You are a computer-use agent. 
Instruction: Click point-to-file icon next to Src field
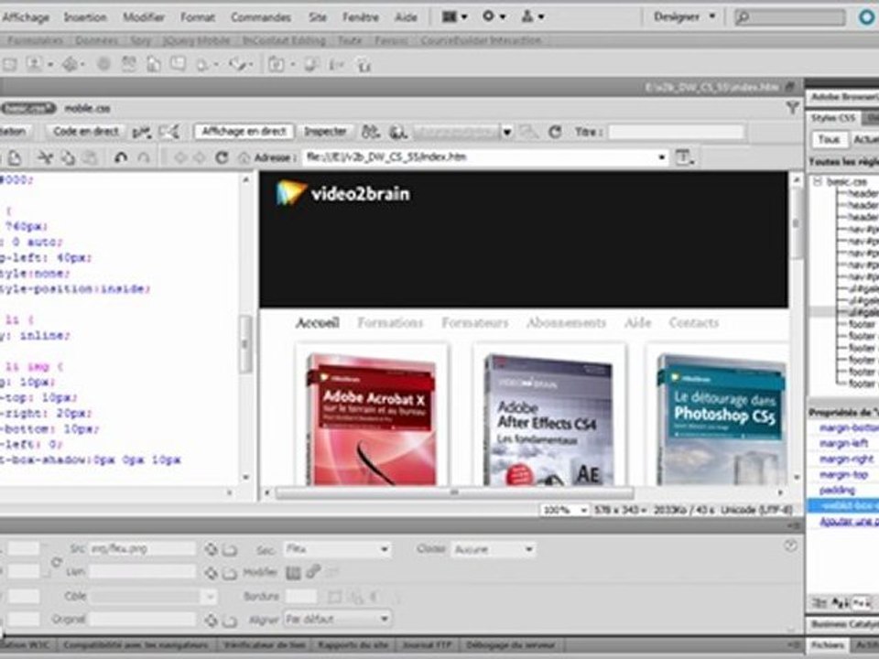211,549
